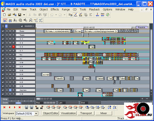Open the File menu
This screenshot has width=154, height=121.
click(x=9, y=10)
